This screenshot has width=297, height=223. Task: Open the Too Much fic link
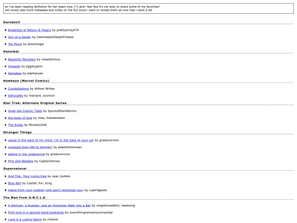(15, 44)
